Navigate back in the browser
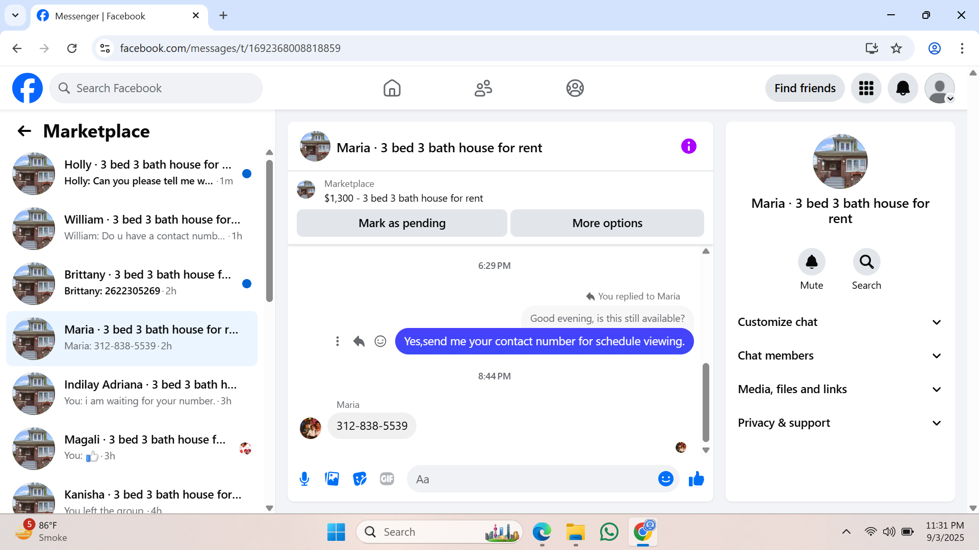979x550 pixels. (17, 48)
